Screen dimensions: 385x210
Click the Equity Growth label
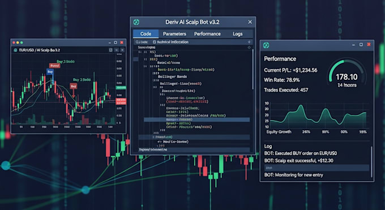[279, 132]
